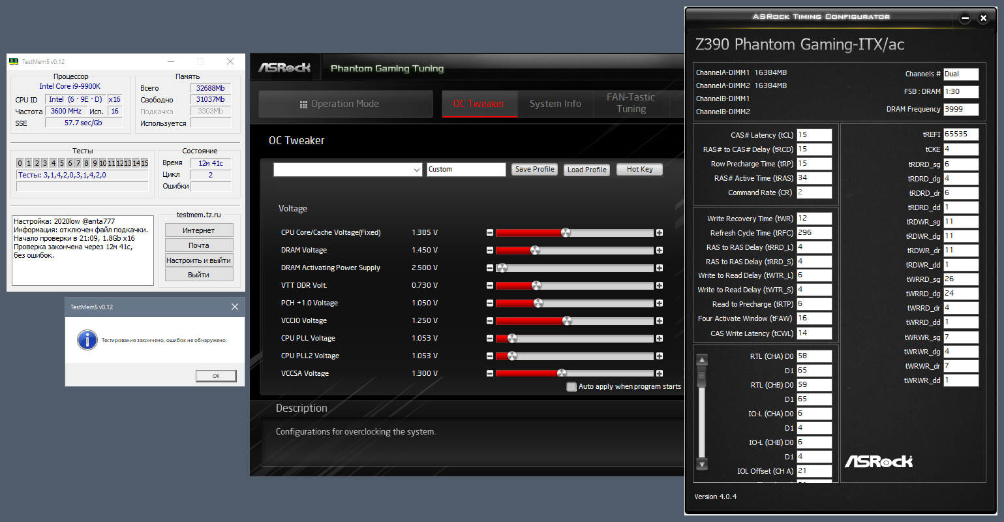
Task: Click the minus button for CPU PLL Voltage
Action: tap(490, 339)
